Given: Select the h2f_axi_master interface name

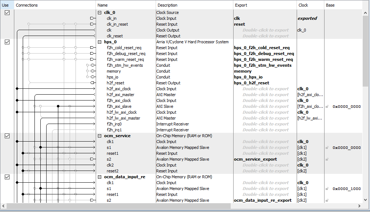Looking at the screenshot, I should (120, 95).
